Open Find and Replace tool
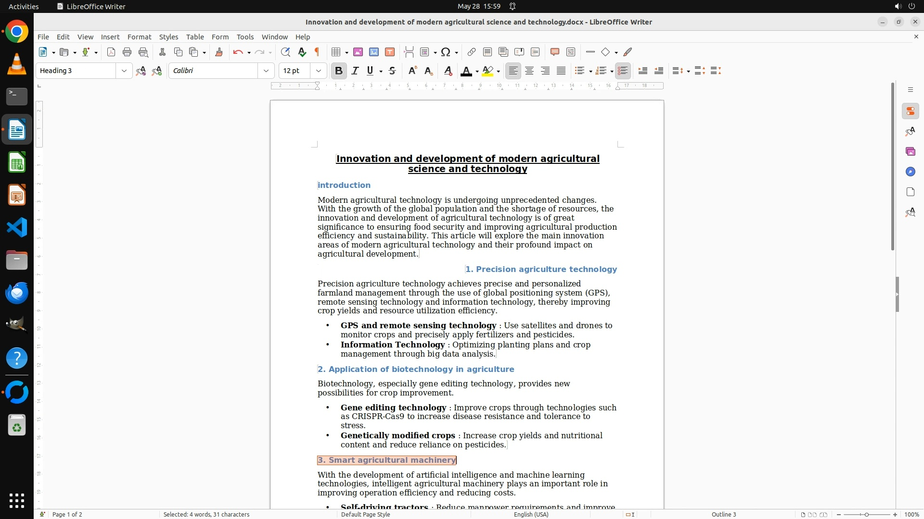Viewport: 924px width, 519px height. pyautogui.click(x=285, y=52)
